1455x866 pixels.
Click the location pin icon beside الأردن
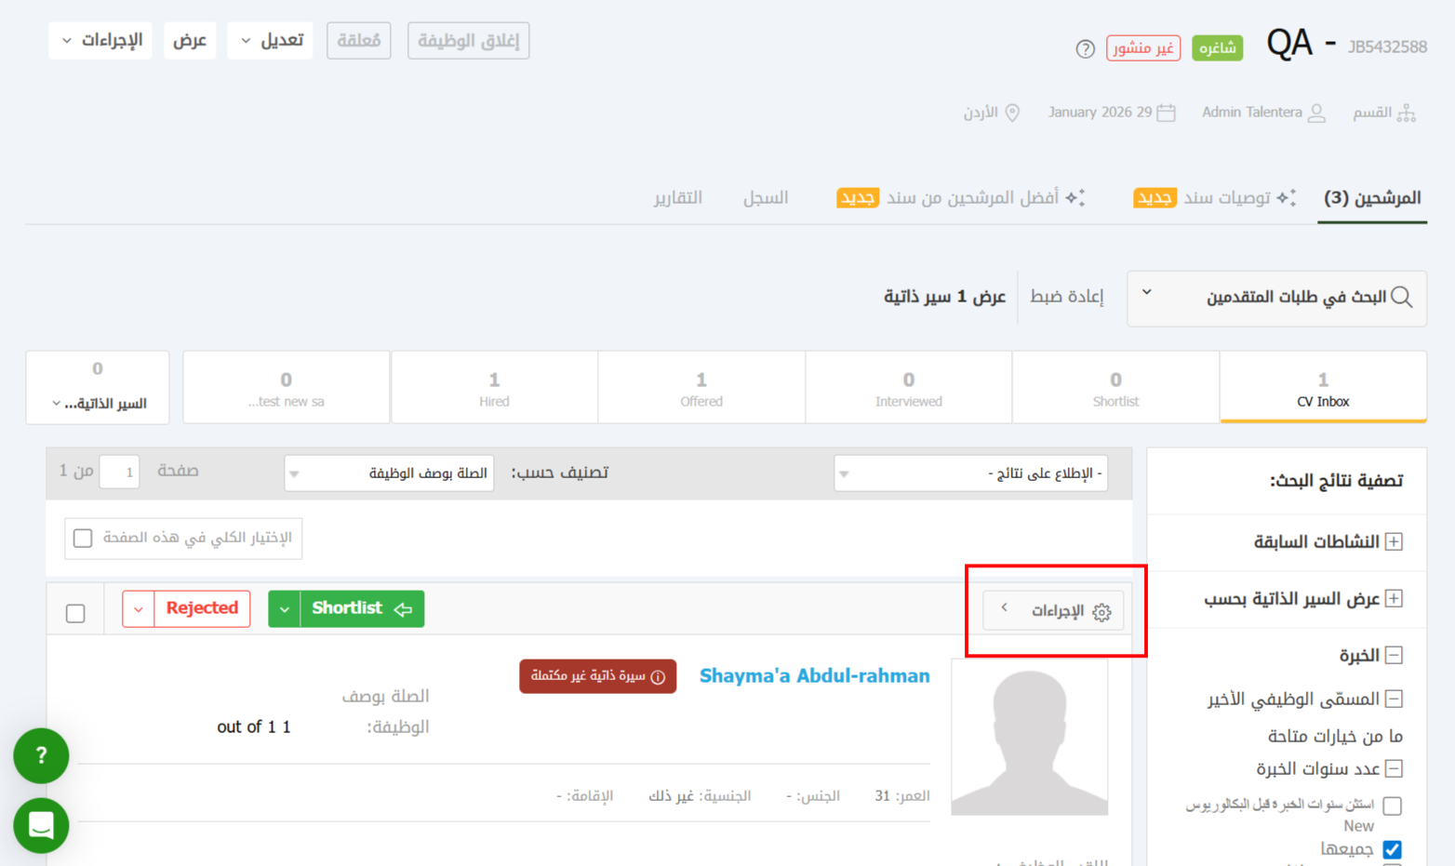pos(1012,113)
